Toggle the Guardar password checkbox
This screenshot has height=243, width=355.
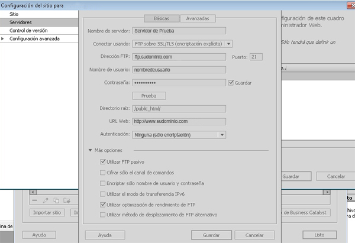click(x=231, y=83)
